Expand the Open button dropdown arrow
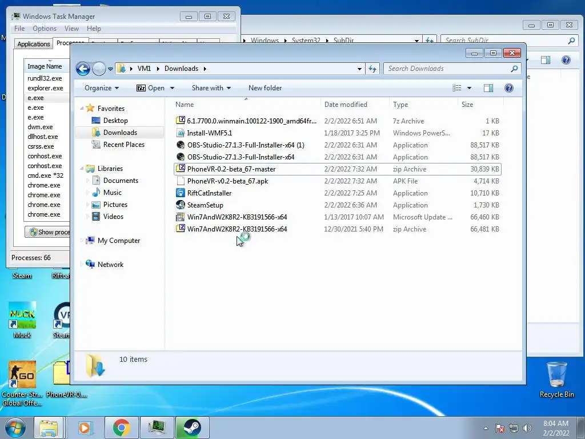 click(172, 88)
